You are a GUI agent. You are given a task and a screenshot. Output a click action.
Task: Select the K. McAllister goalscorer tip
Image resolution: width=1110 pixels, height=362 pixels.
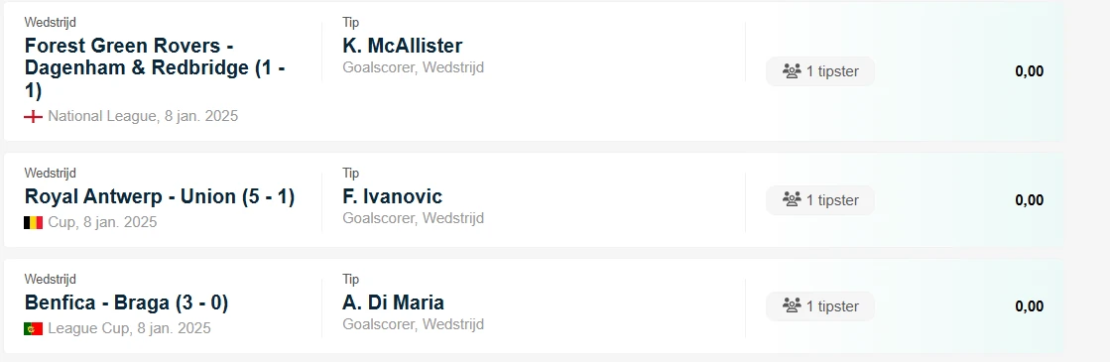(403, 46)
